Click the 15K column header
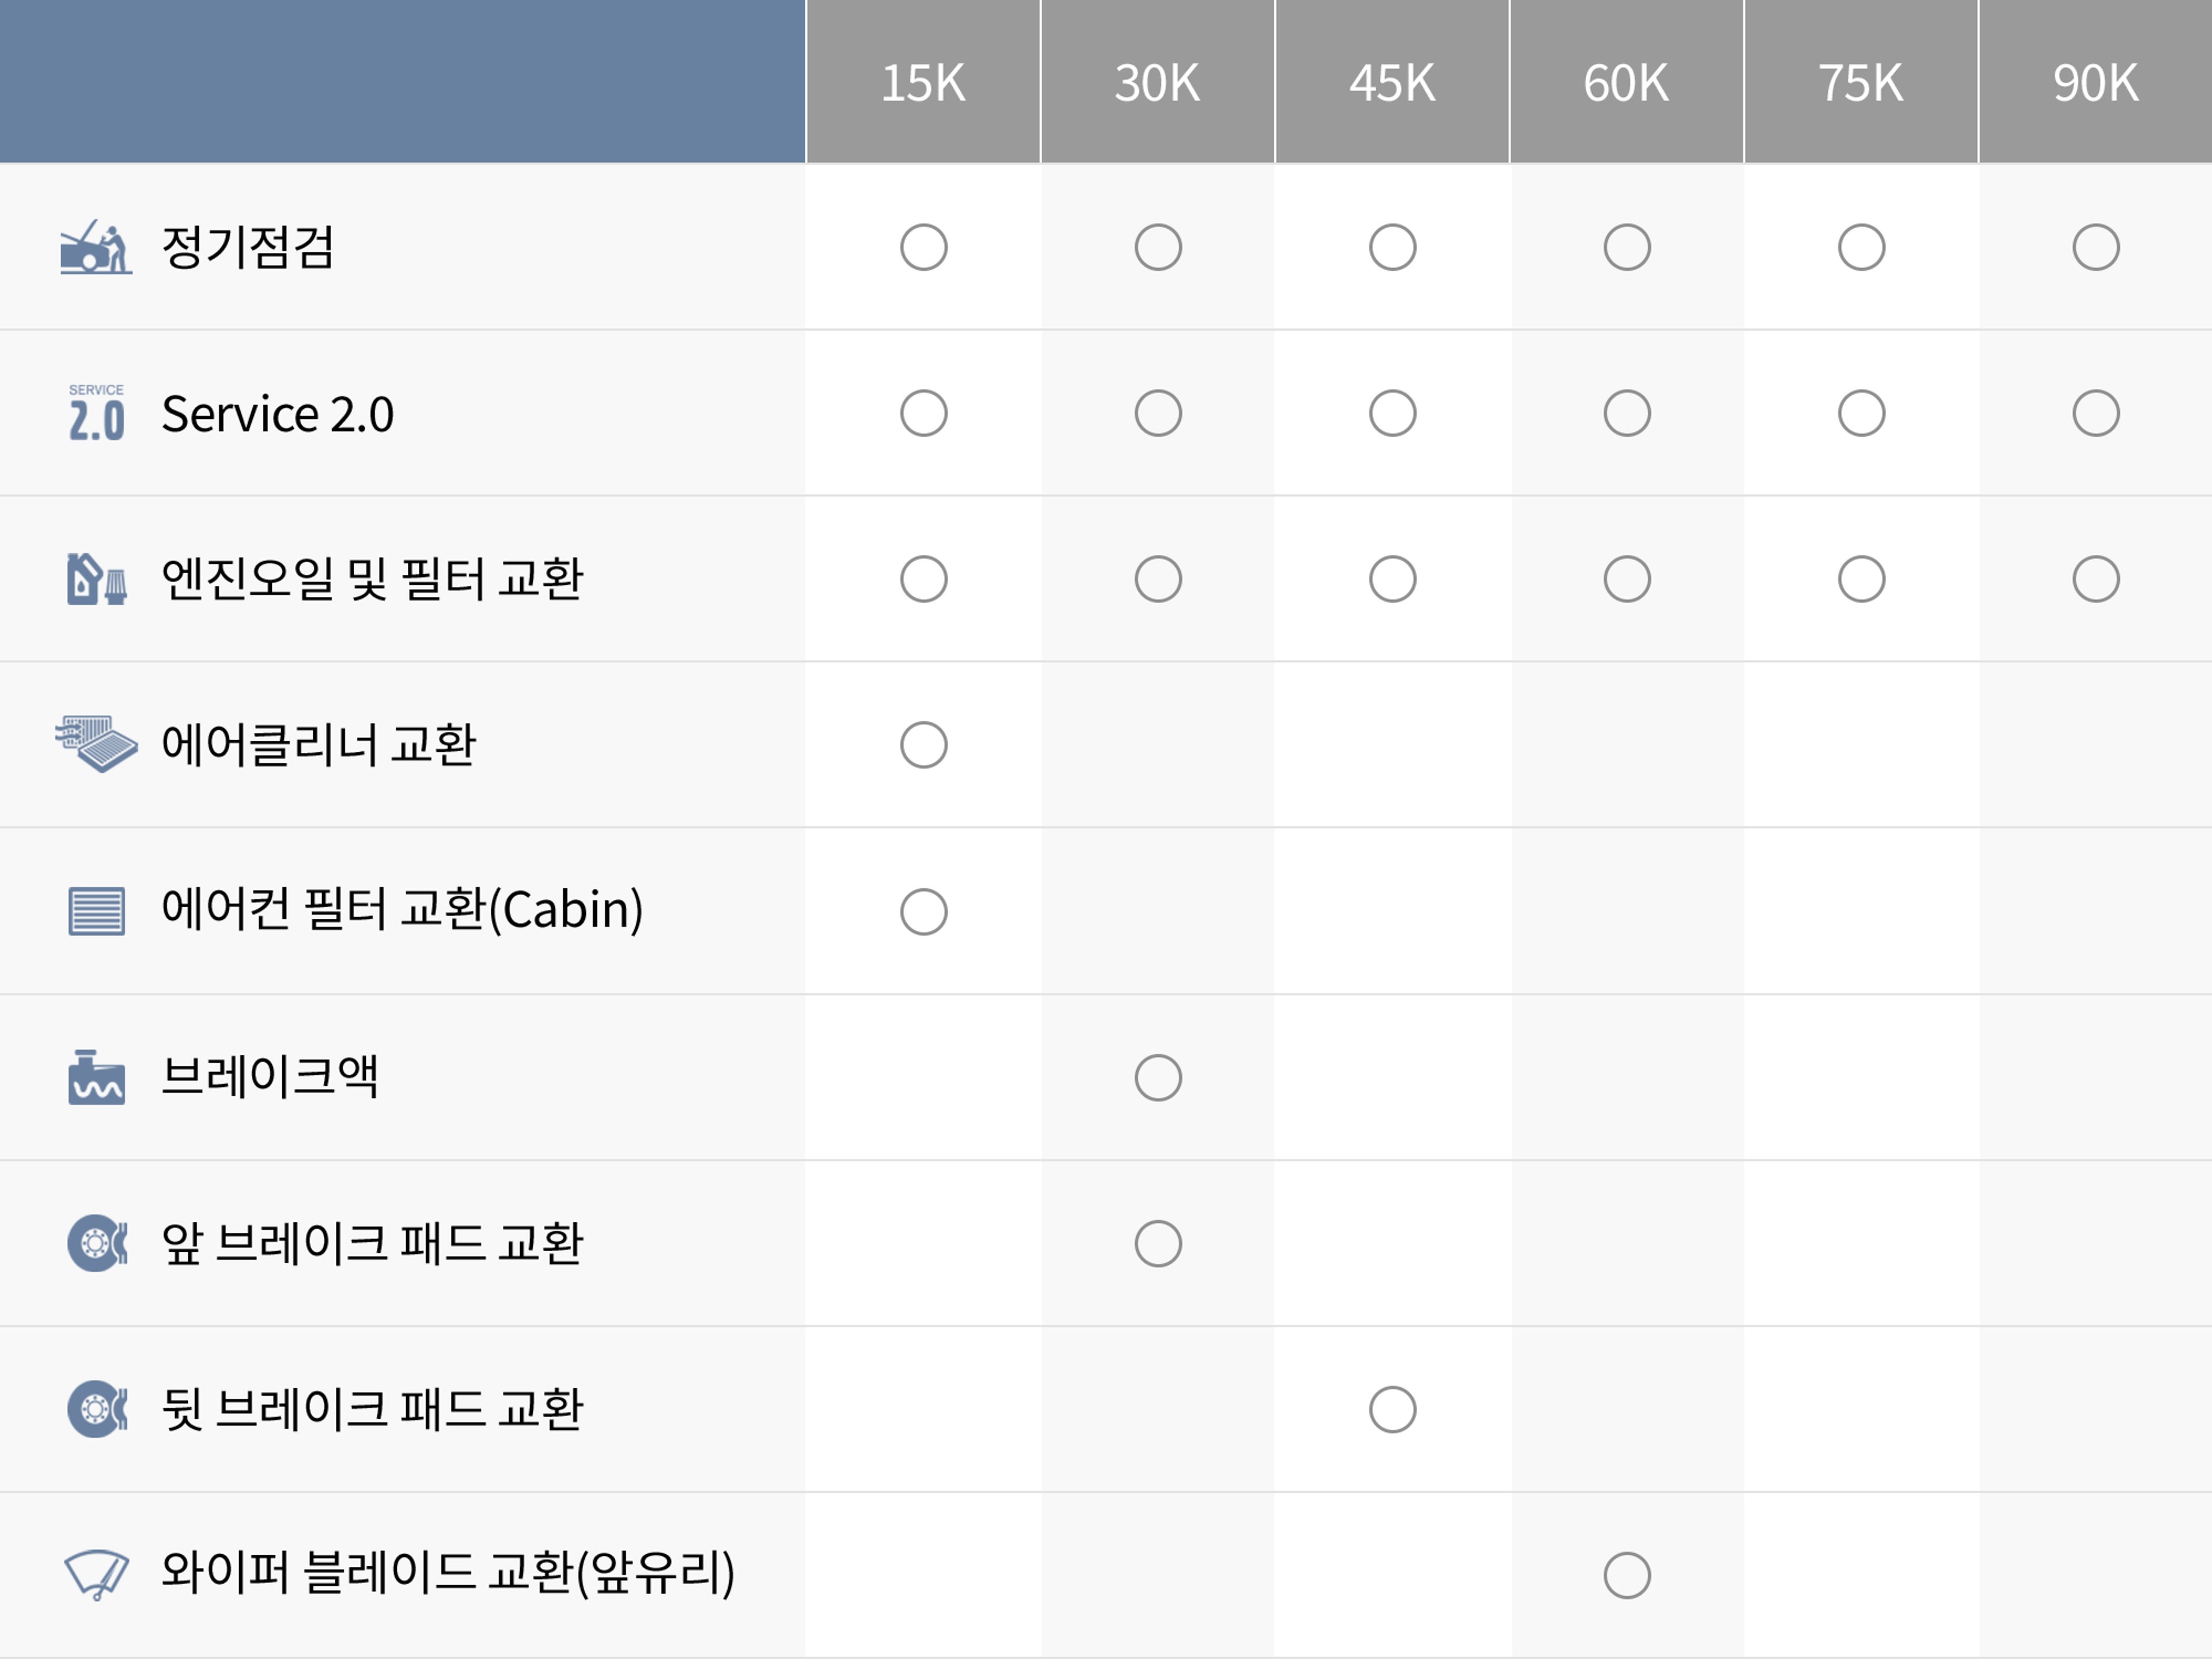The width and height of the screenshot is (2212, 1659). [923, 82]
